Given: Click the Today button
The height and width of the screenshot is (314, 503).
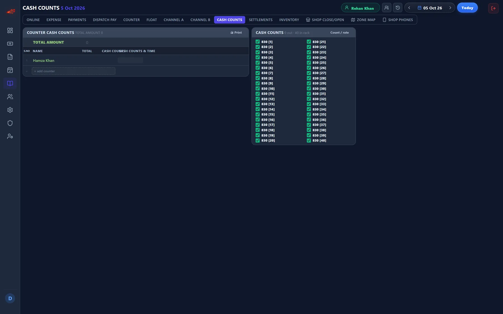Looking at the screenshot, I should tap(467, 8).
